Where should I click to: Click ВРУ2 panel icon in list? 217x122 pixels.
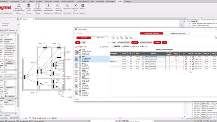[77, 66]
